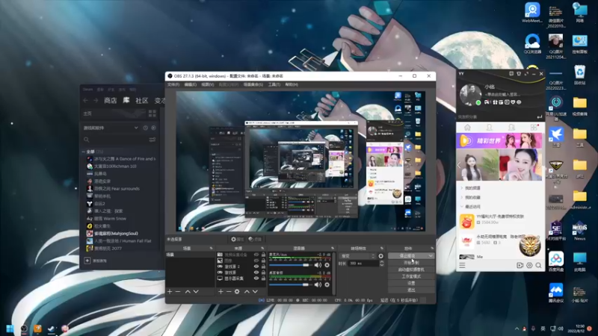The height and width of the screenshot is (336, 598).
Task: Toggle visibility eye for 图像 source
Action: [x=256, y=261]
